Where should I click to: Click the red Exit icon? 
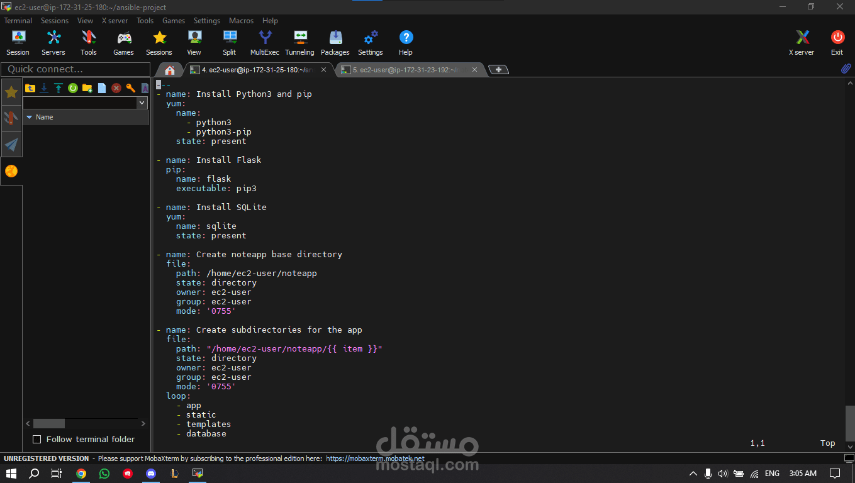click(837, 43)
